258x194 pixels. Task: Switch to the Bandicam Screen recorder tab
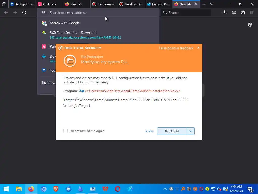click(104, 4)
